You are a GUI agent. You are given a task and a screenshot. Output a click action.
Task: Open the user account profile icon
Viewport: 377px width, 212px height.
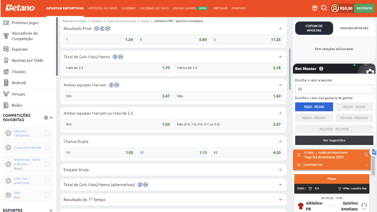[335, 8]
